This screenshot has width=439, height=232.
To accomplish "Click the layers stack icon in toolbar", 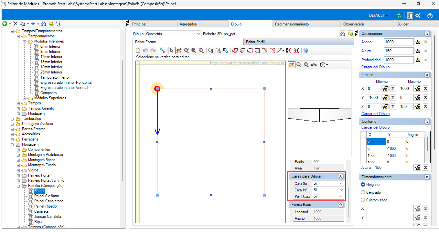I will point(306,50).
